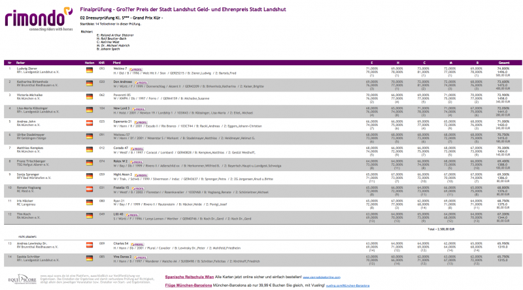Open the PROFIL badge for New Lord 3
Viewport: 523px width, 290px height.
pos(139,109)
